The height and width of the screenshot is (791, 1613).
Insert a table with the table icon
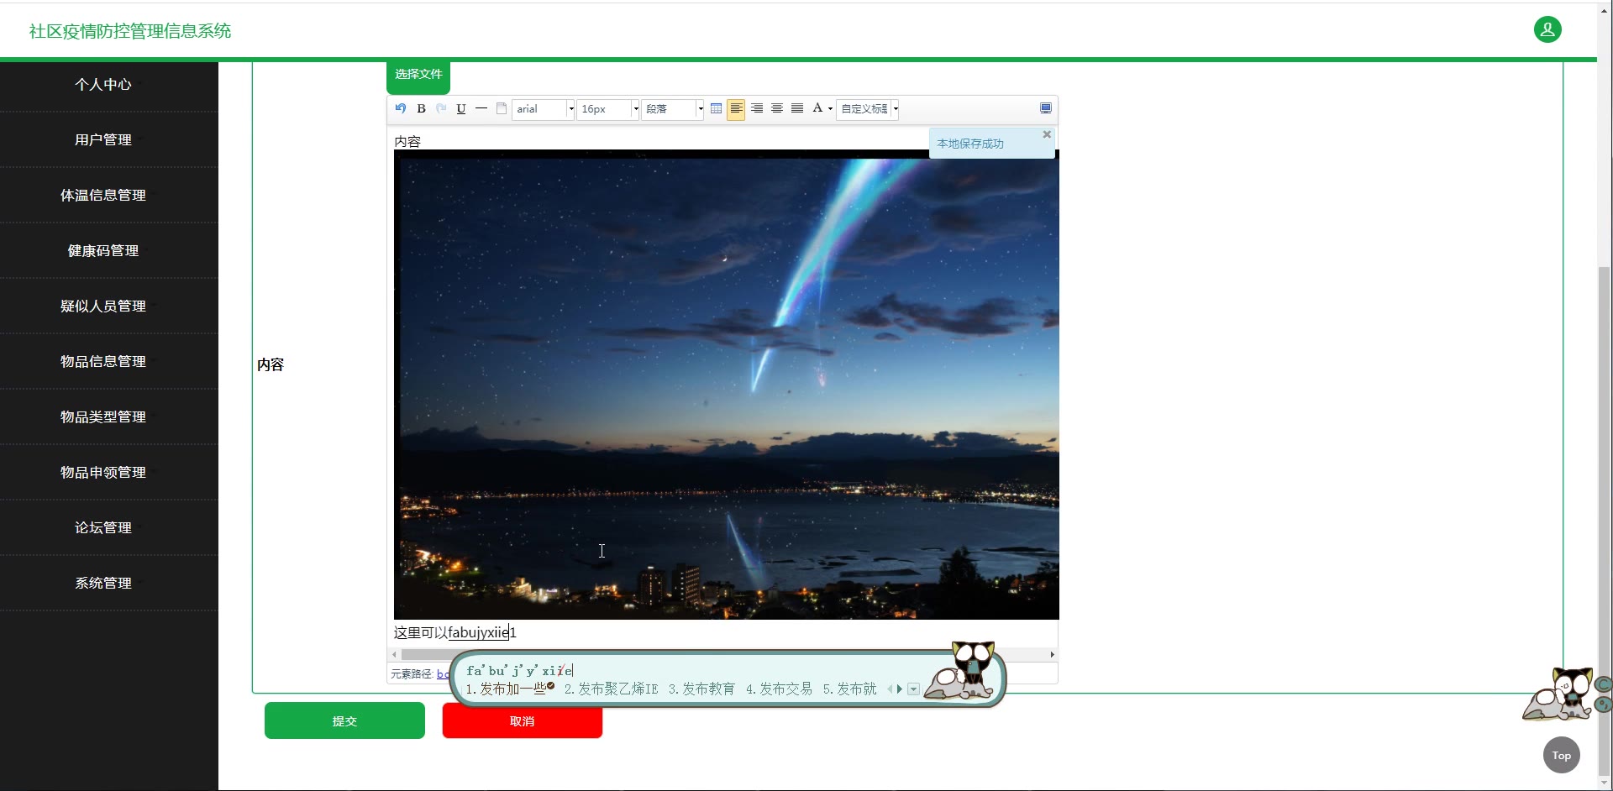(x=716, y=108)
